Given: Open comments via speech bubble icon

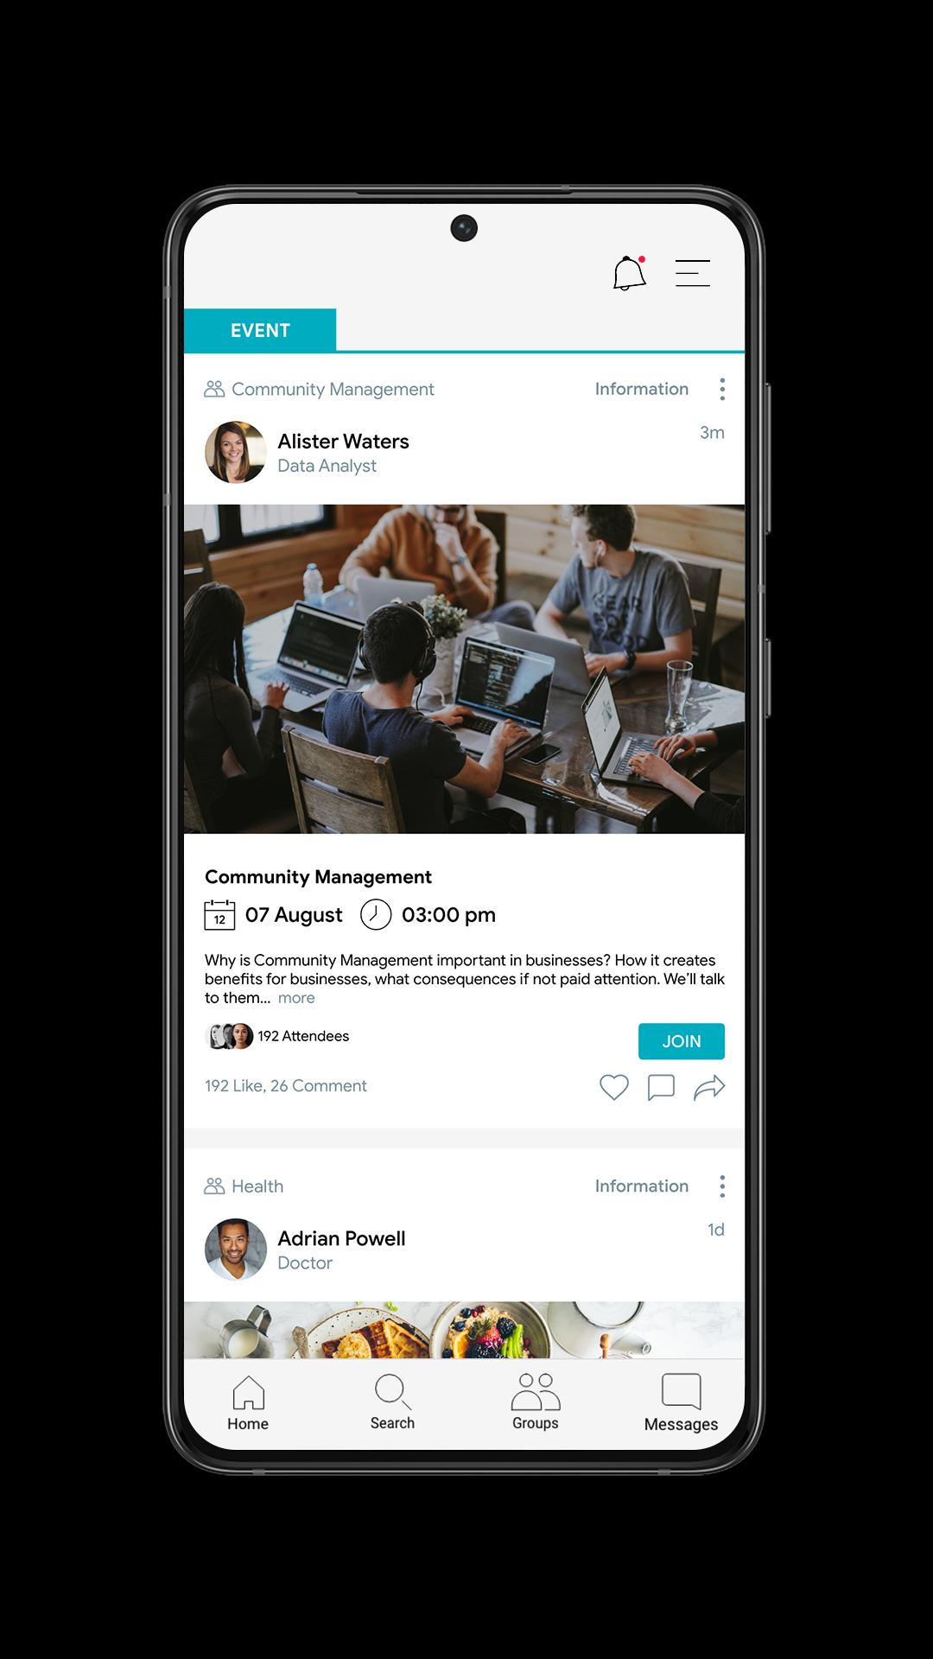Looking at the screenshot, I should (661, 1087).
